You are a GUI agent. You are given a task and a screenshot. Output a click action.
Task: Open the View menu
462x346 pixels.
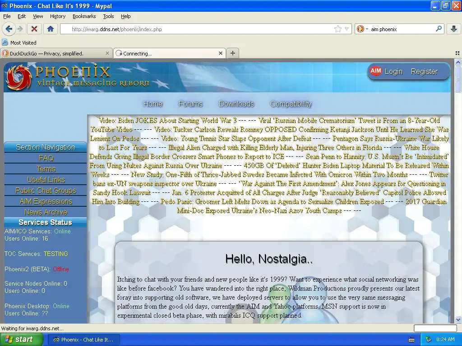(38, 16)
